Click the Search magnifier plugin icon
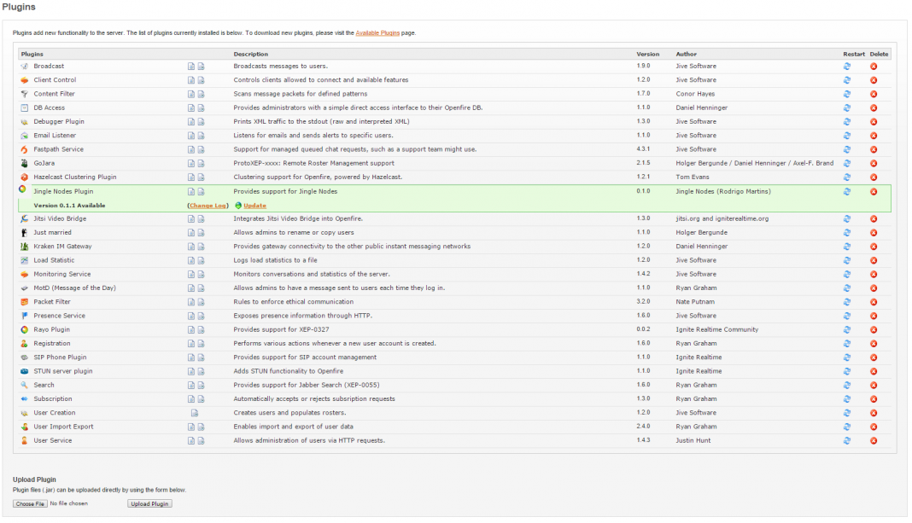Screen dimensions: 912x523 pyautogui.click(x=24, y=386)
